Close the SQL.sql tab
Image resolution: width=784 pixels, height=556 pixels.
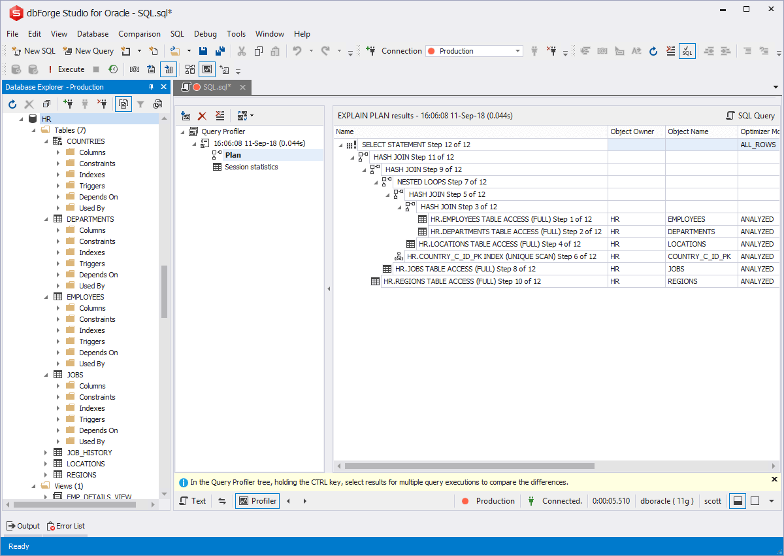[242, 87]
